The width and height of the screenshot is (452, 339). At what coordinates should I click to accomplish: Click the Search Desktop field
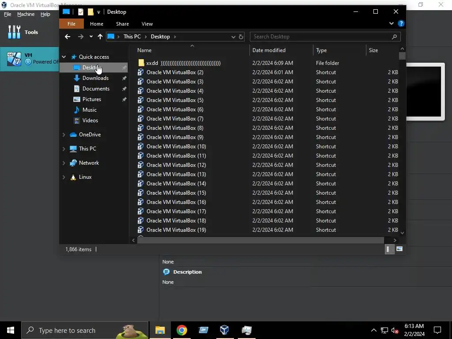pyautogui.click(x=325, y=37)
